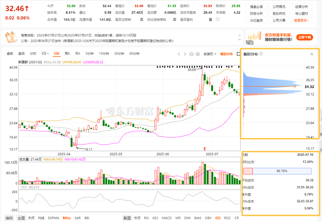The height and width of the screenshot is (222, 322).
Task: Switch to the 分时 tab
Action: coord(33,53)
